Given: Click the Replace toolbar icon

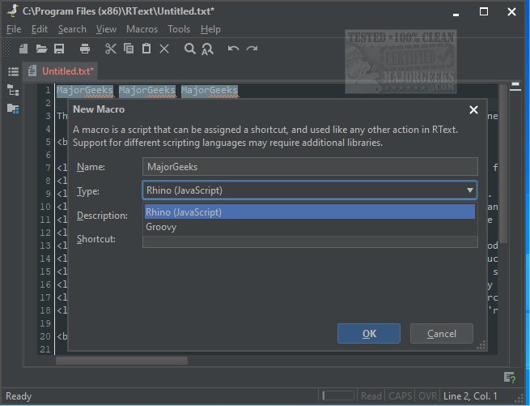Looking at the screenshot, I should pyautogui.click(x=207, y=49).
